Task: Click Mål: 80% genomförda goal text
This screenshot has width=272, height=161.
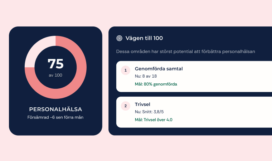Action: pos(156,84)
